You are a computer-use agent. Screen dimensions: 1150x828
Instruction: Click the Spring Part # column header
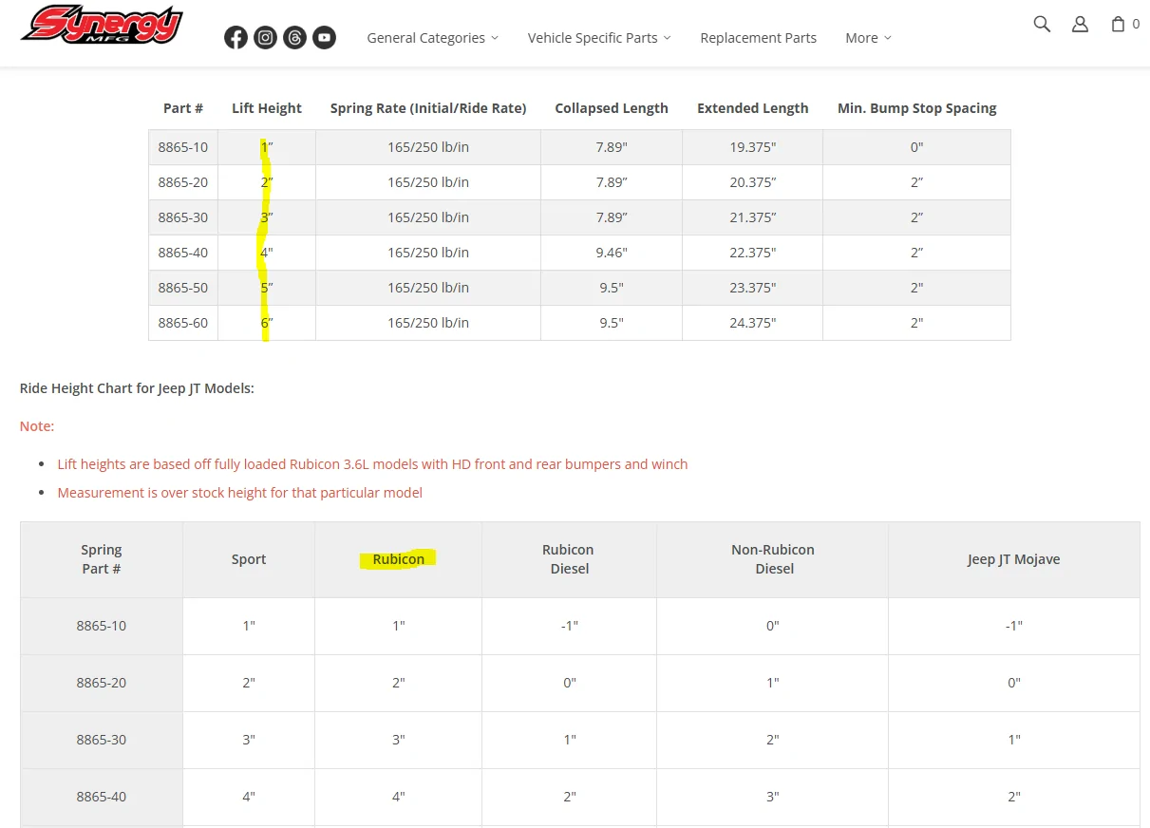coord(102,559)
